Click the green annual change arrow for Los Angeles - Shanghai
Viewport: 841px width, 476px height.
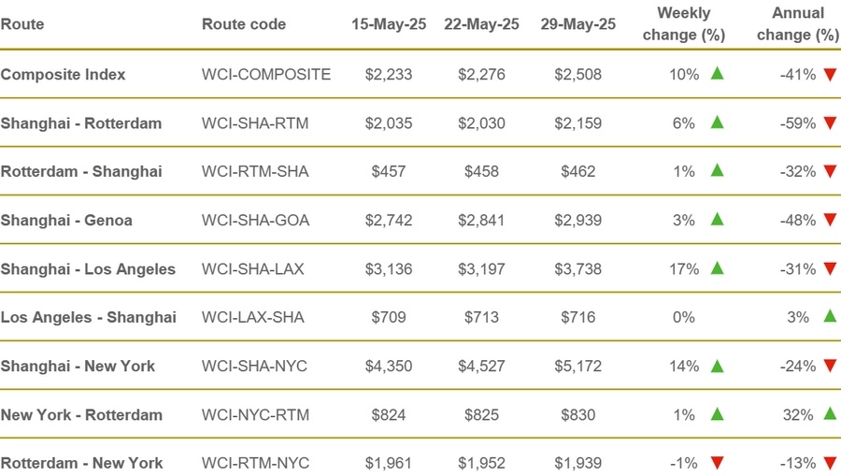(x=831, y=316)
